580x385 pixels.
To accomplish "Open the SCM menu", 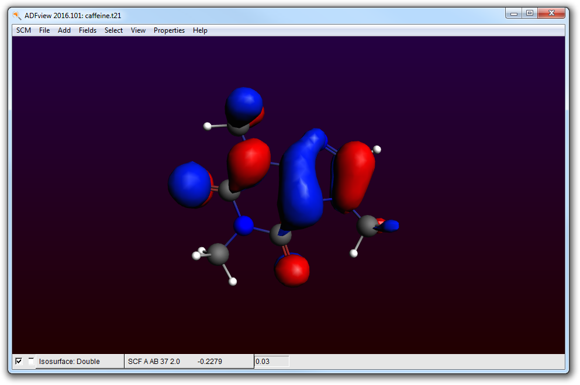I will [x=23, y=30].
